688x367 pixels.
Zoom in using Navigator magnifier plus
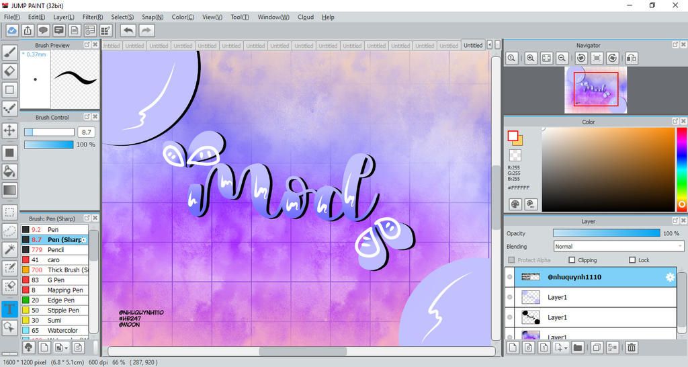531,58
